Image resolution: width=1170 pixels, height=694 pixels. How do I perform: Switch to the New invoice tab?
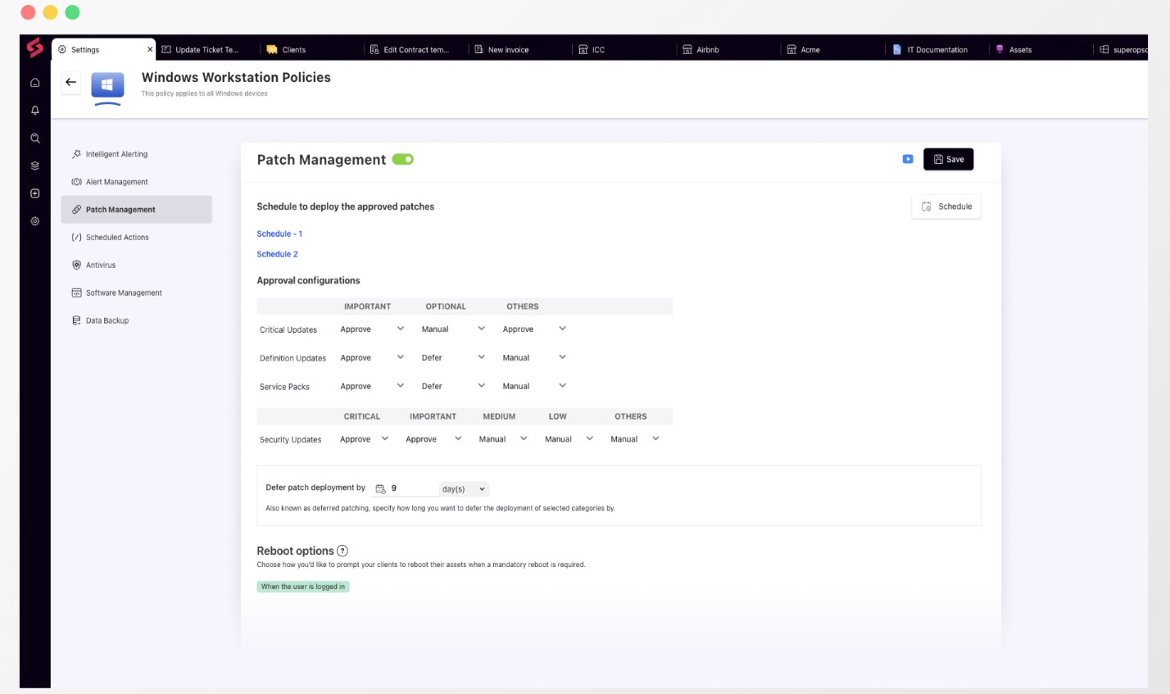tap(507, 49)
